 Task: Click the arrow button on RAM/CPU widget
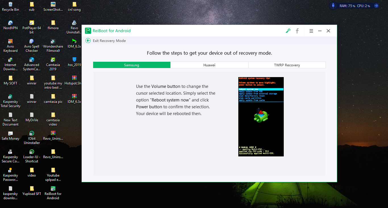[x=376, y=6]
